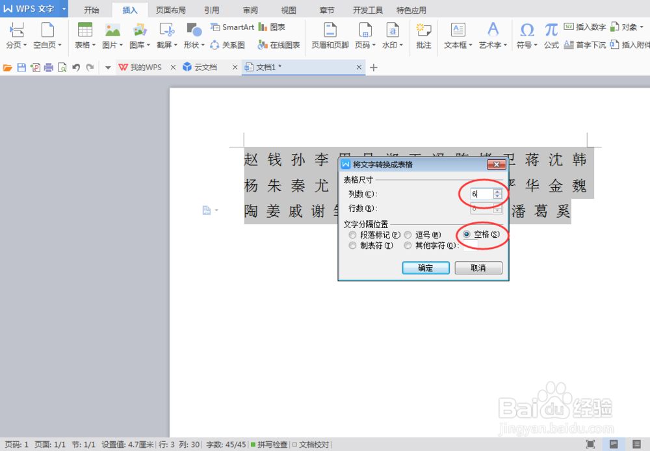650x451 pixels.
Task: Switch to the 审阅 ribbon tab
Action: (x=250, y=10)
